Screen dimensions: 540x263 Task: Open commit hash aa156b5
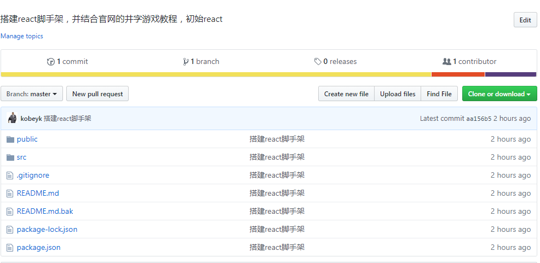[x=479, y=119]
